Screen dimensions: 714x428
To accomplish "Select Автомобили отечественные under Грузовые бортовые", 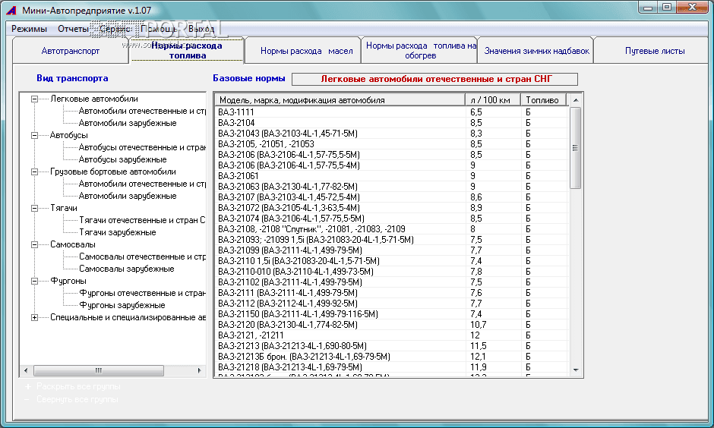I will pos(141,184).
